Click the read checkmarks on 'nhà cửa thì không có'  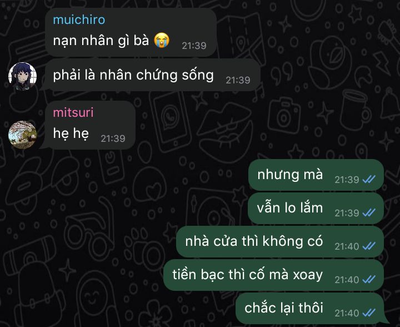369,246
